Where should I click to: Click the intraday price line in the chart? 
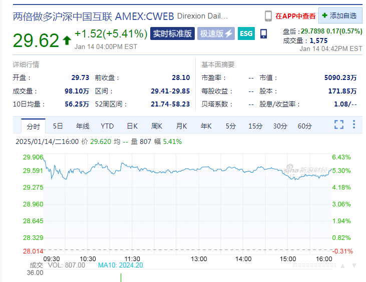[x=187, y=169]
